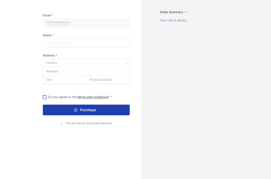
Task: Expand the Country selection list
Action: tap(86, 63)
